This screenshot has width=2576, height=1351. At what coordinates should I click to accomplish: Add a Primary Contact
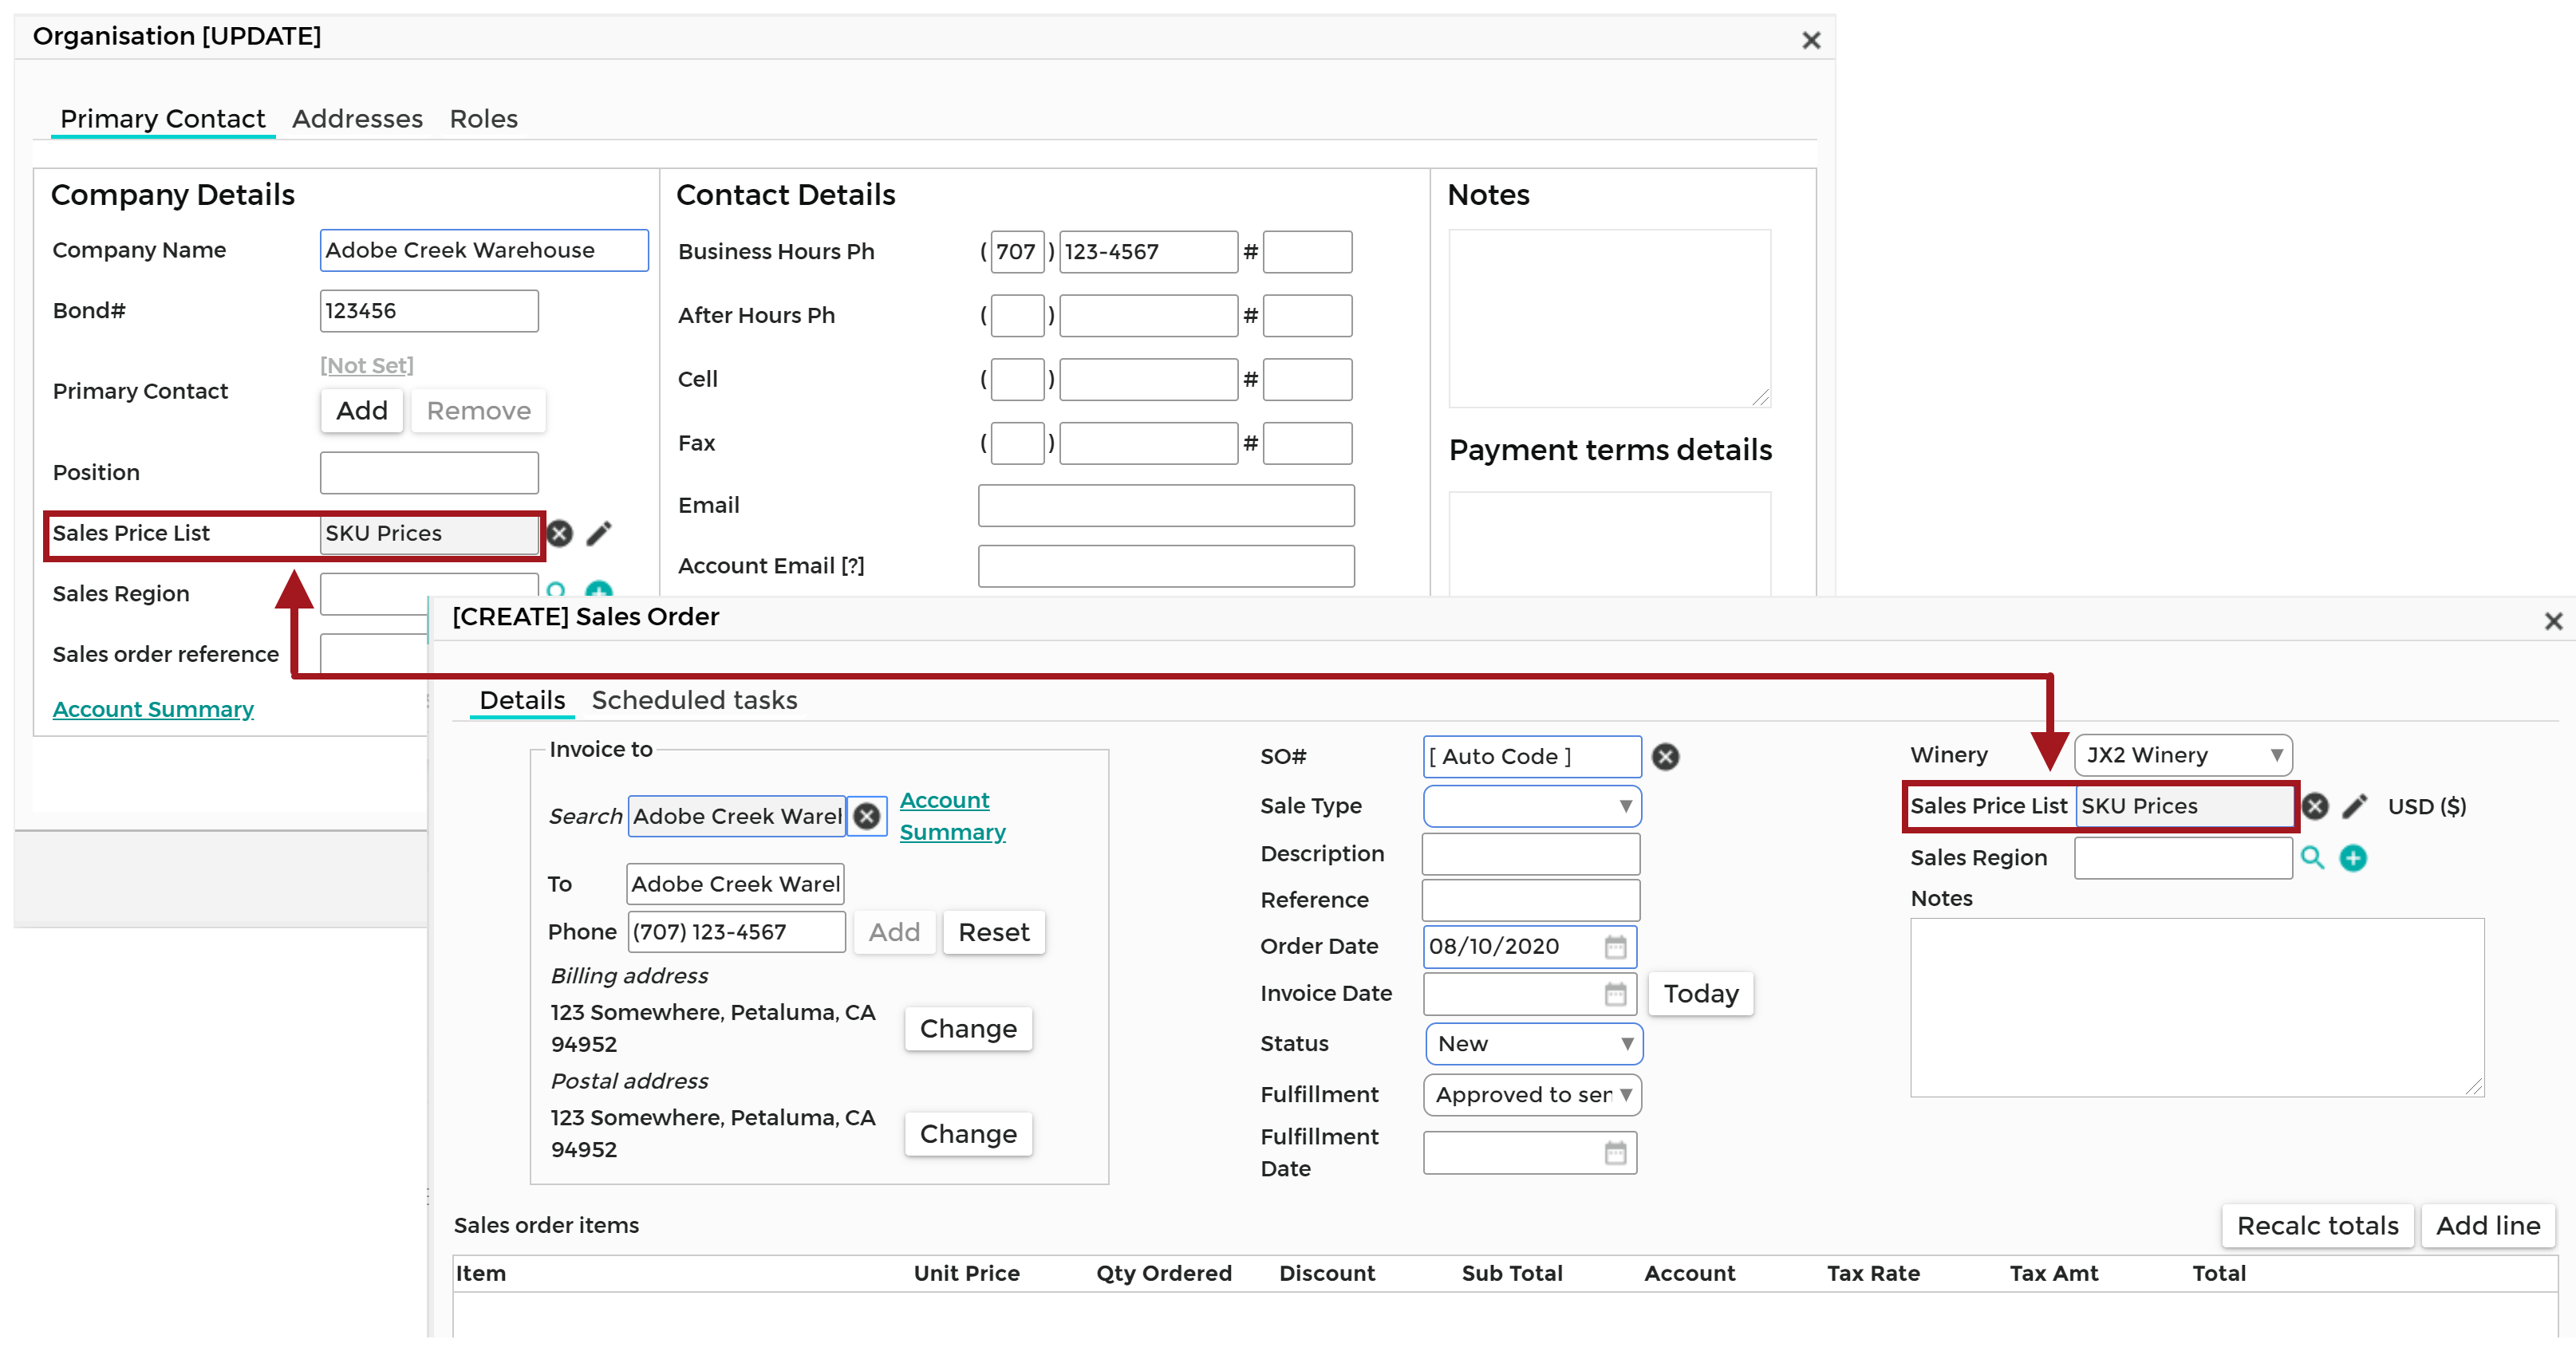(362, 411)
